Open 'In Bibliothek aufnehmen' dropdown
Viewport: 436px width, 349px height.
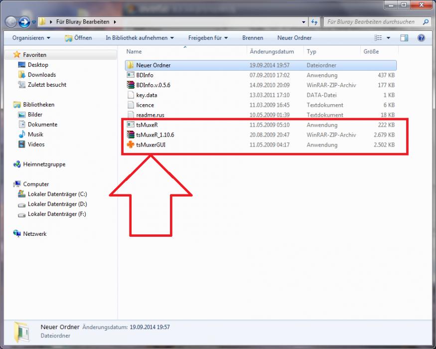(x=140, y=38)
